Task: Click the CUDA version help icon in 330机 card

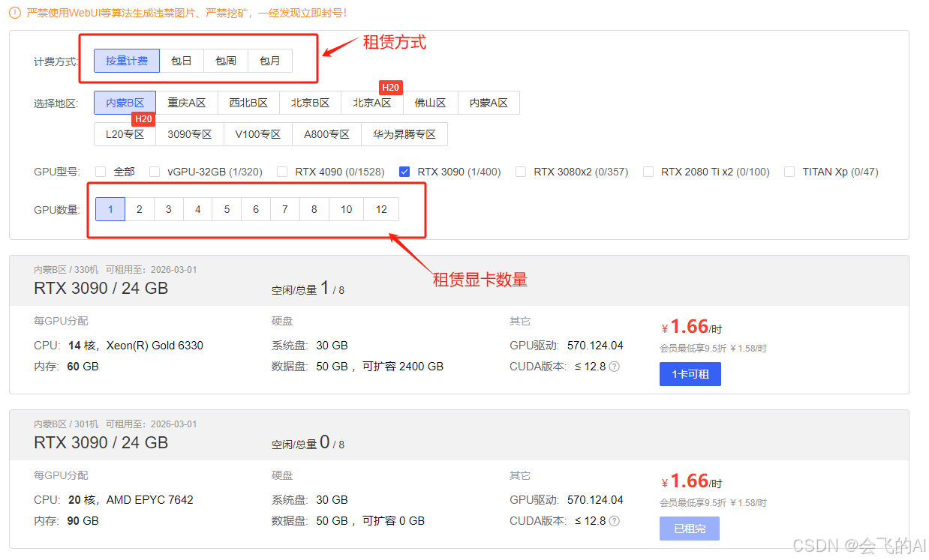Action: [614, 367]
